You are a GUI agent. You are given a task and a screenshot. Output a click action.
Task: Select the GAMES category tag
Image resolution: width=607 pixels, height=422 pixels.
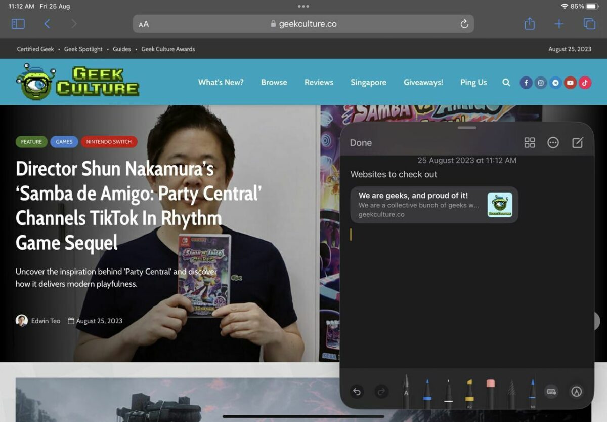click(x=64, y=142)
